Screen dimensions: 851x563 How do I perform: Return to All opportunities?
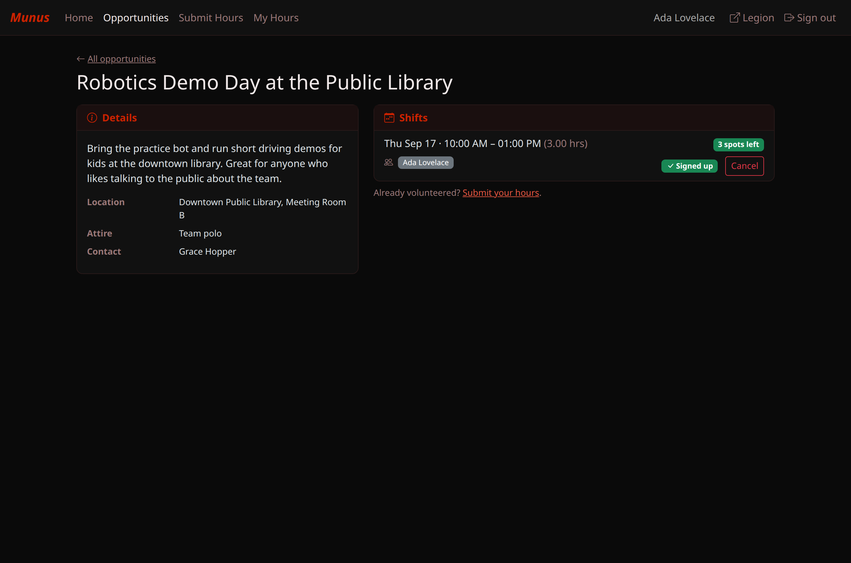[x=121, y=59]
